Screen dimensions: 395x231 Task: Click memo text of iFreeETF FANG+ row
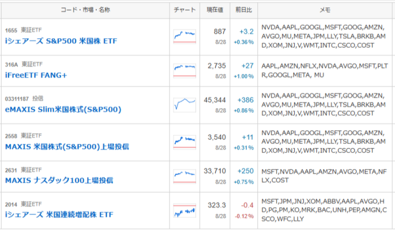click(324, 71)
